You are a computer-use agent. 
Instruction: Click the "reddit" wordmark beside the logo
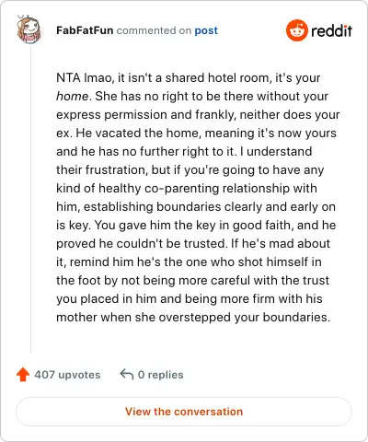pyautogui.click(x=331, y=30)
